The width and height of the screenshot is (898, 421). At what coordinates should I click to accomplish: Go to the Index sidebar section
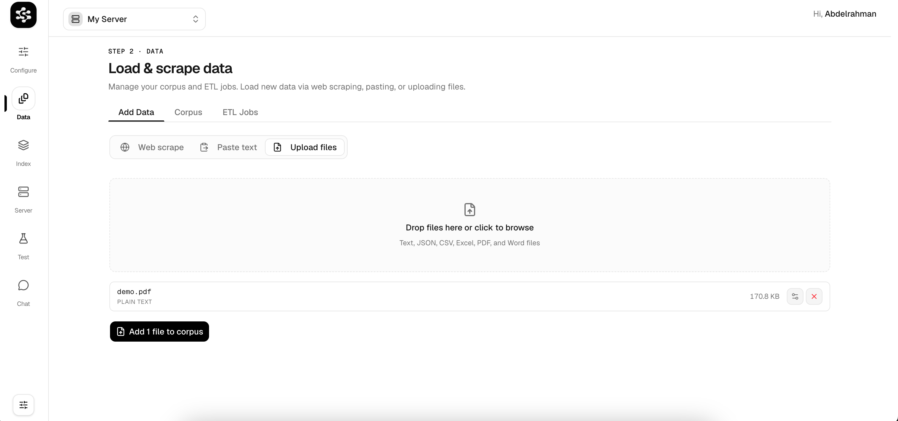pos(23,153)
